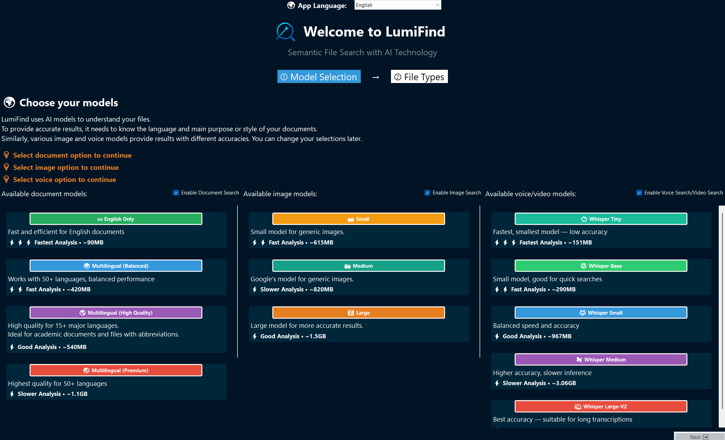Screen dimensions: 725x440
Task: Click the LumiFind magnifying glass logo
Action: point(284,31)
